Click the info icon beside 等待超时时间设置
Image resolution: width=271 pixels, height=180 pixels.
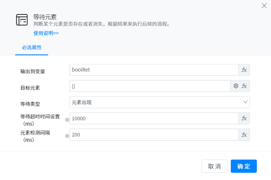click(67, 120)
